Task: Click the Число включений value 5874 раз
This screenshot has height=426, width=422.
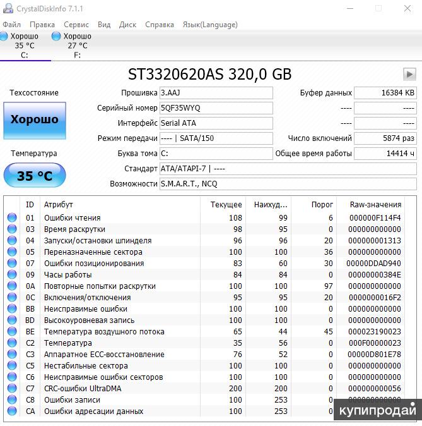Action: pos(385,138)
